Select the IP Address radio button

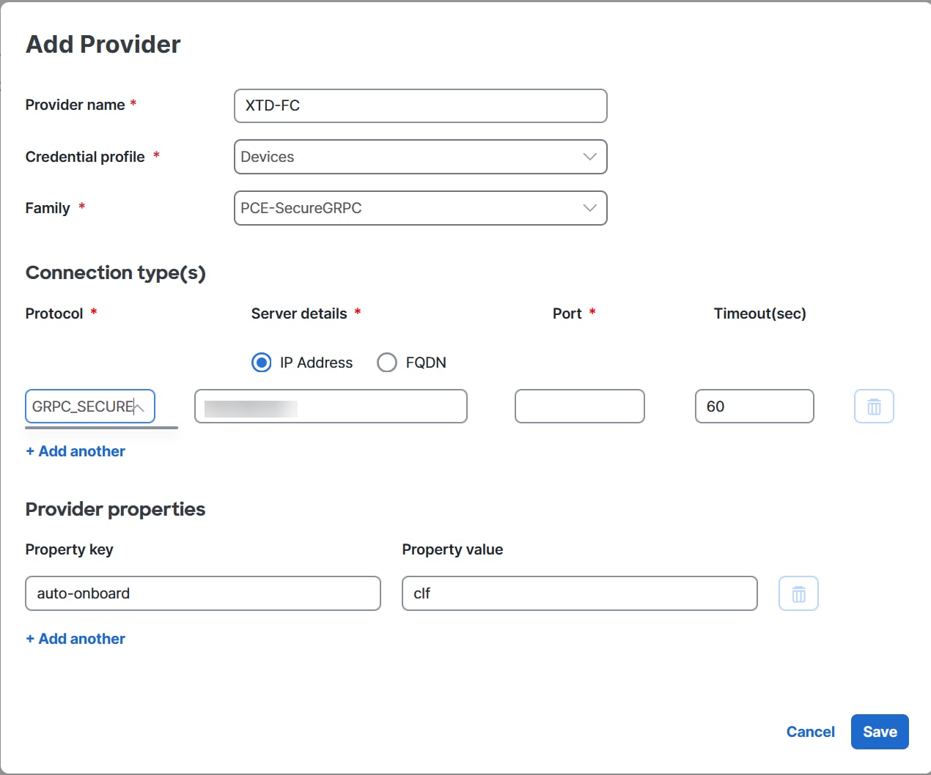coord(261,362)
